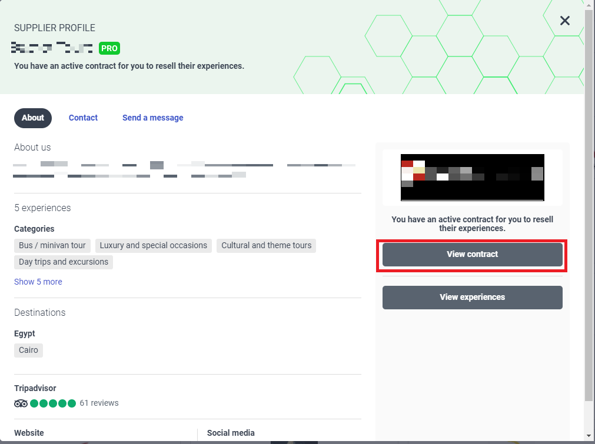Switch to the Contact tab

83,118
